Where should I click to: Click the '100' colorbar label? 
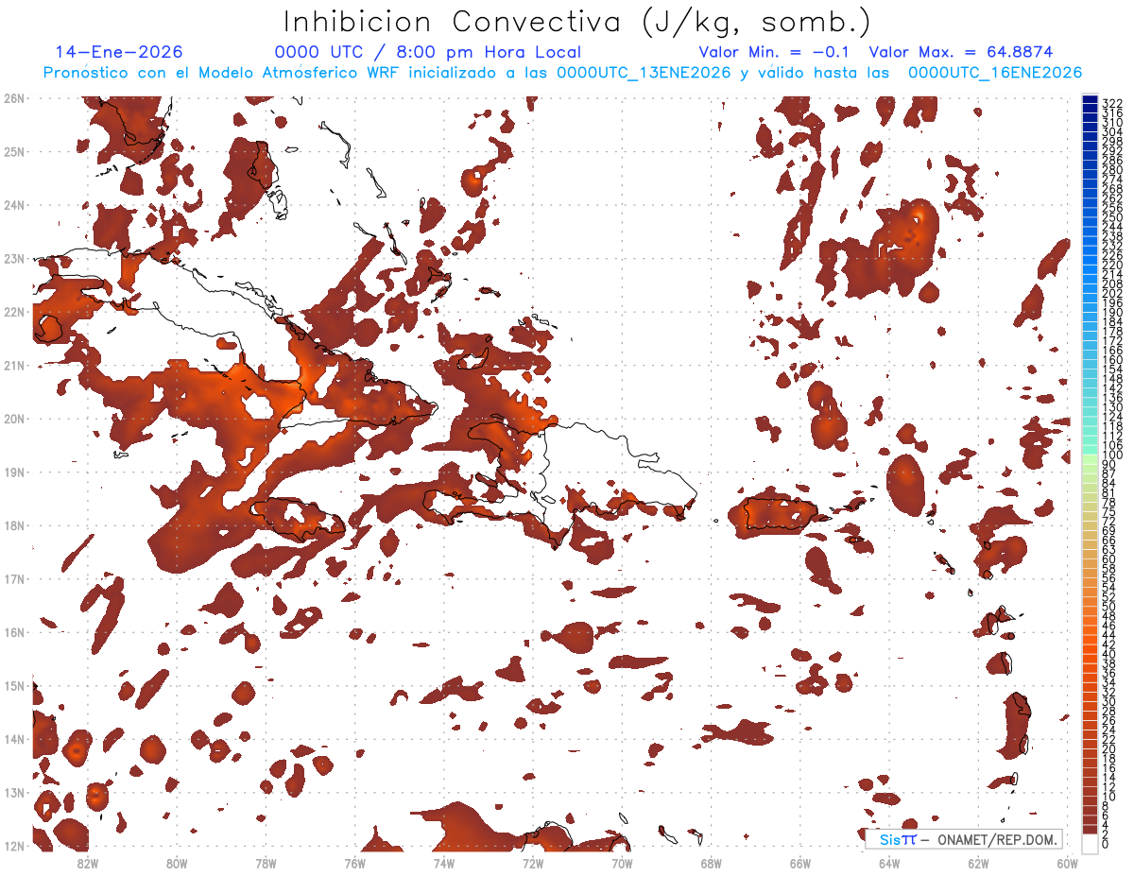click(1111, 455)
